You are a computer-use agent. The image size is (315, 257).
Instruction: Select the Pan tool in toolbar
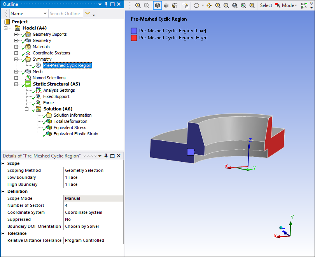point(210,5)
